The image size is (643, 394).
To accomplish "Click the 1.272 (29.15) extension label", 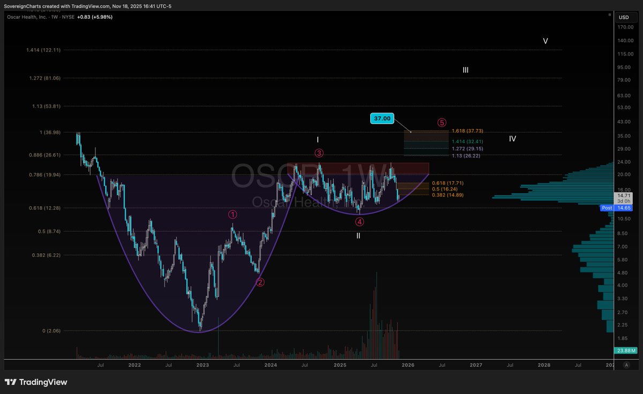I will coord(468,148).
